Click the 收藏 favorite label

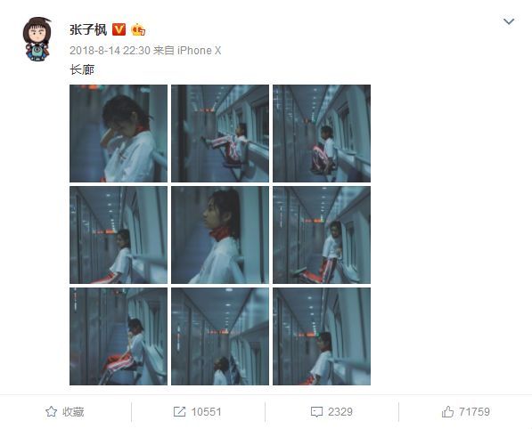click(73, 412)
